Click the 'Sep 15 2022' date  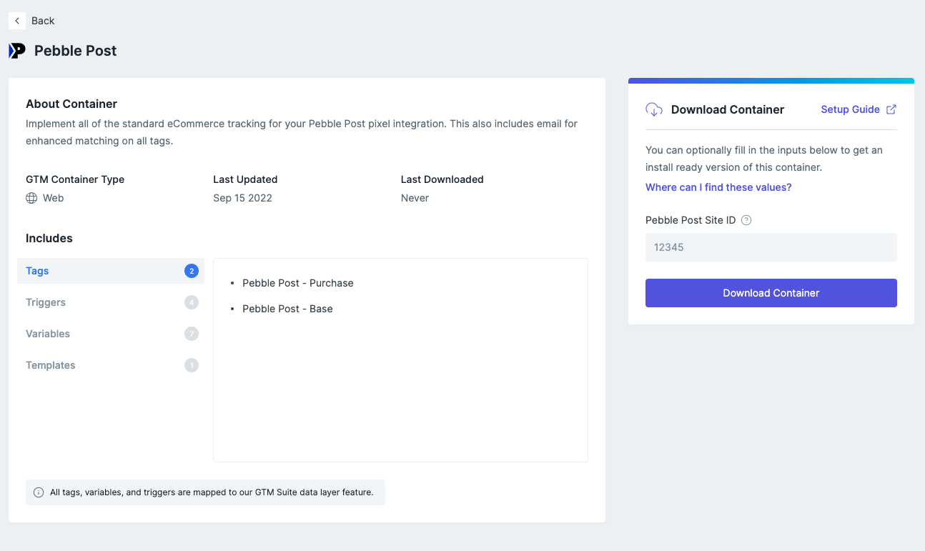242,198
